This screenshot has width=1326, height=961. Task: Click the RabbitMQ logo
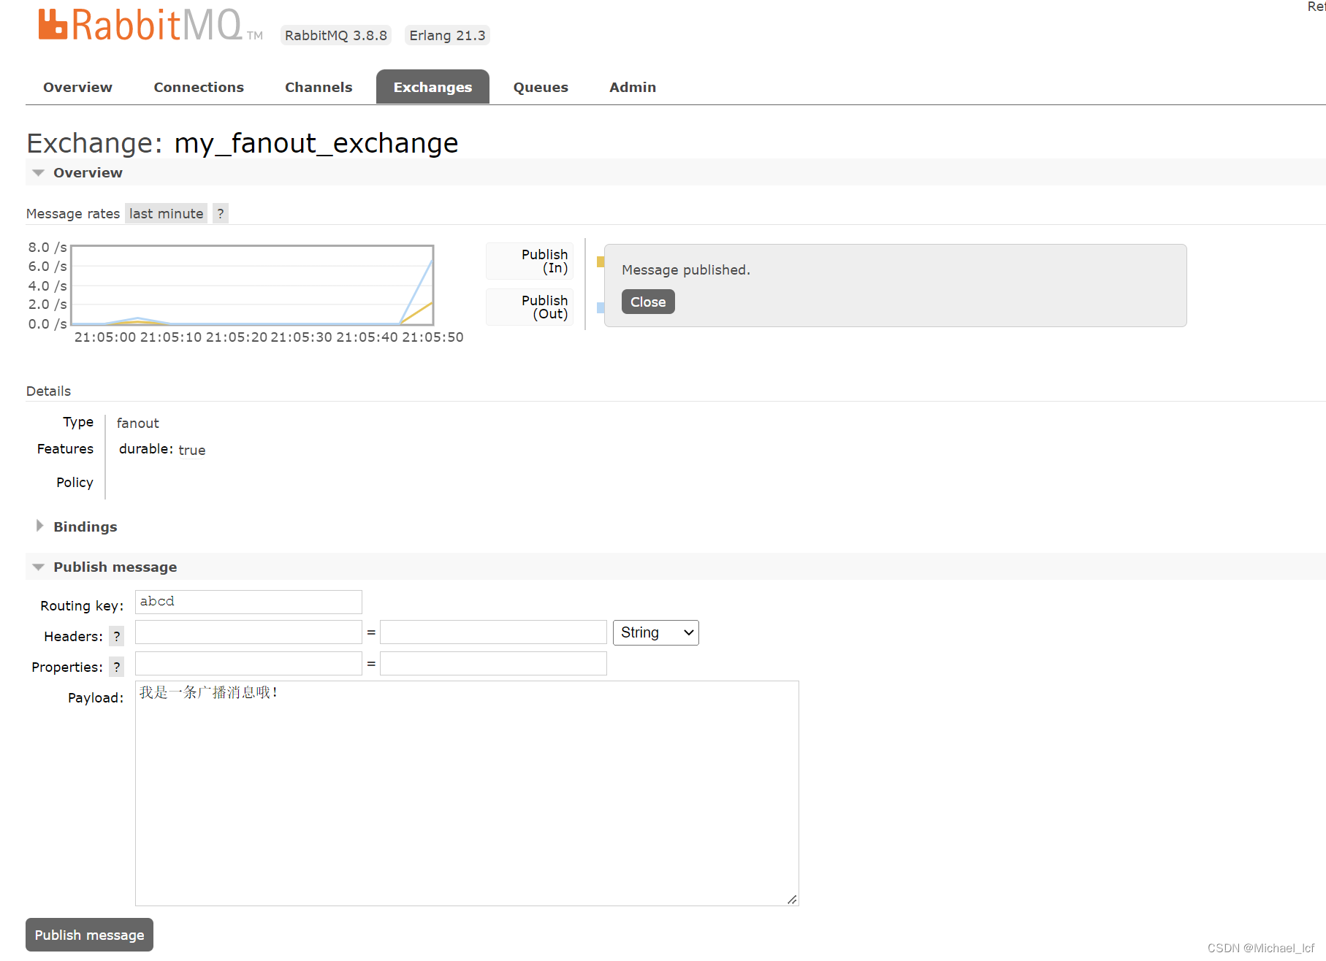150,25
